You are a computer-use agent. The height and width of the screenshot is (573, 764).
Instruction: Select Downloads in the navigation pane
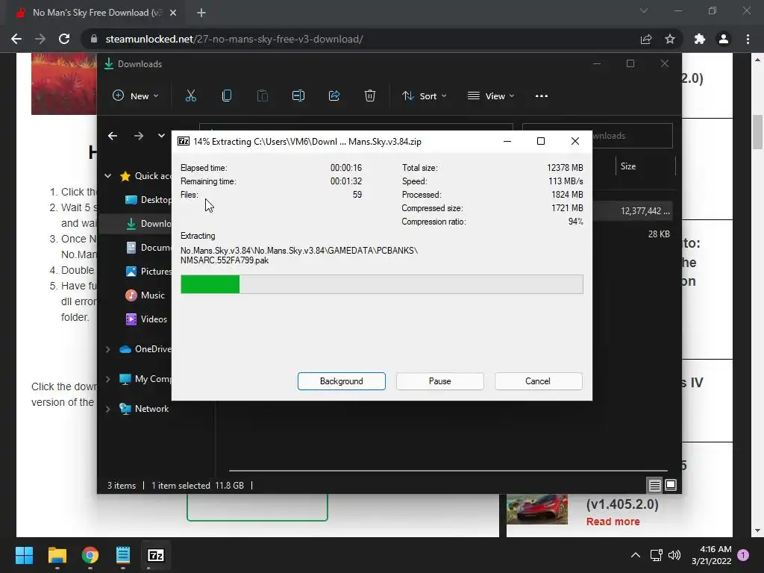(x=148, y=224)
